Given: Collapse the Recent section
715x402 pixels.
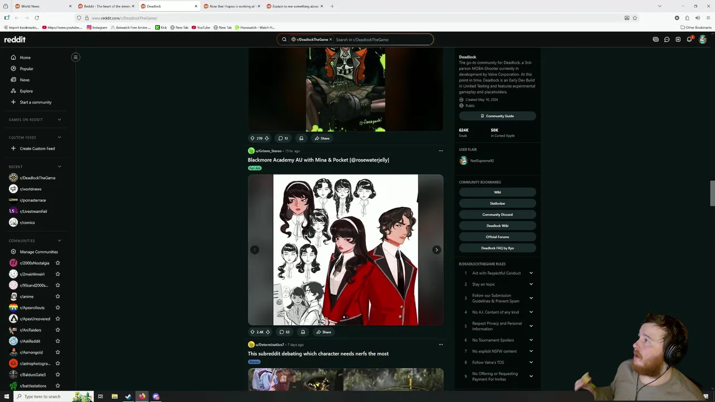Looking at the screenshot, I should click(59, 166).
